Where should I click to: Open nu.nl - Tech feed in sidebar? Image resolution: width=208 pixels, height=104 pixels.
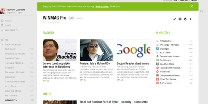tap(10, 86)
